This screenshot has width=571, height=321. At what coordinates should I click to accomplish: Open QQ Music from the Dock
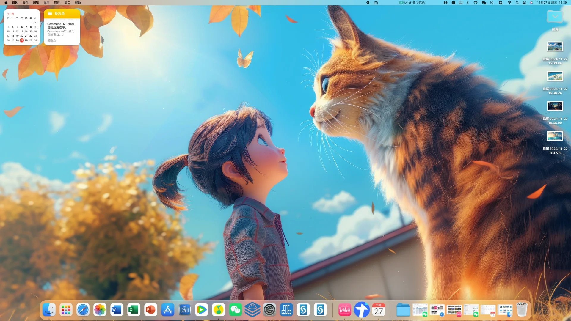219,310
